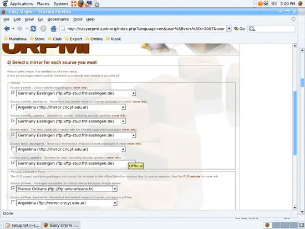Click the page scrollbar down arrow
Viewport: 305px width, 229px height.
[x=294, y=207]
